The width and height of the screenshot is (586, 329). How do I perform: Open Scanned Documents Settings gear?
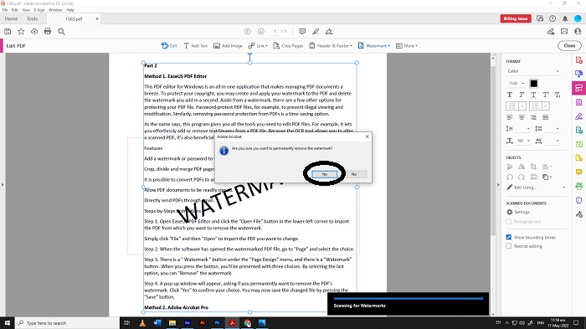[x=518, y=212]
